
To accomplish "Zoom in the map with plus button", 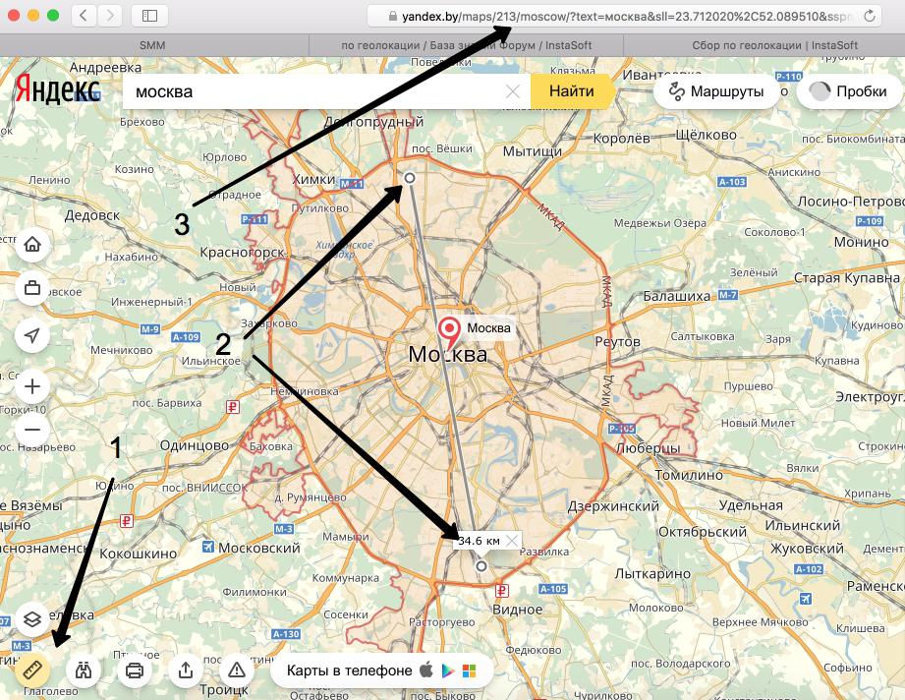I will (32, 385).
